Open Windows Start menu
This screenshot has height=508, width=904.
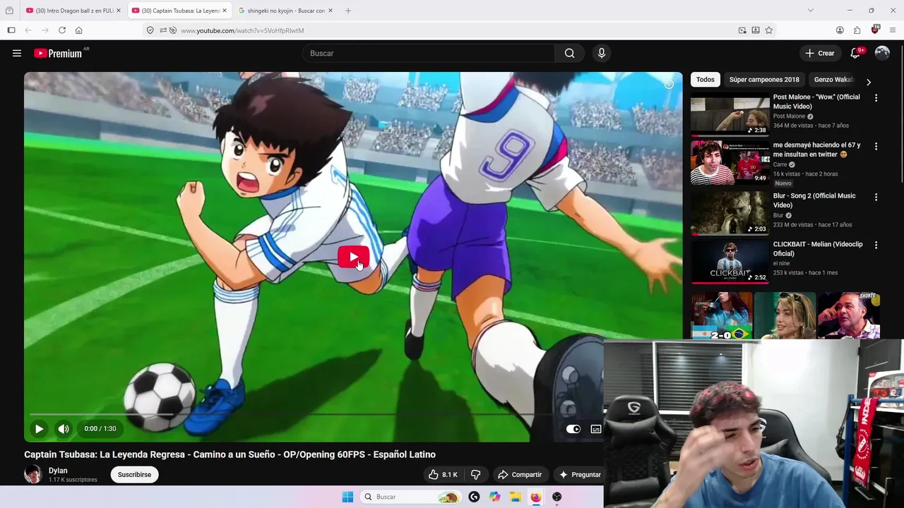347,497
